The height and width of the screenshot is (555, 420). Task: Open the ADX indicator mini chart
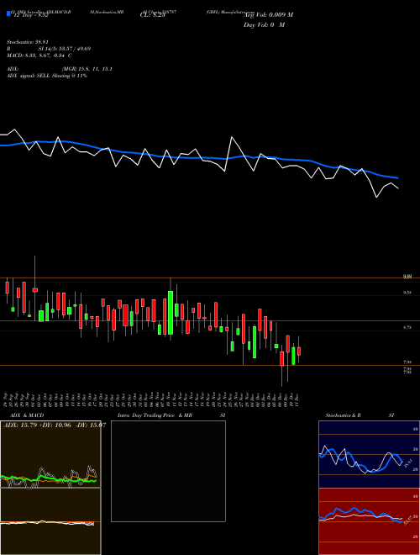tap(50, 454)
